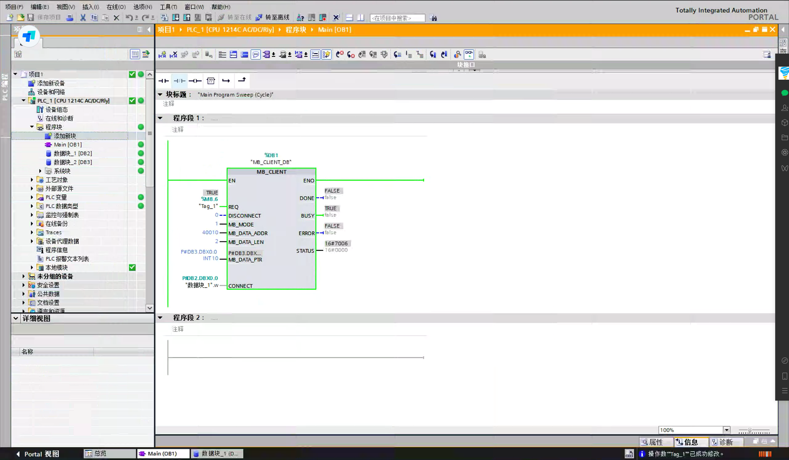Select 数据块_2 [DB3] in tree
Image resolution: width=789 pixels, height=460 pixels.
tap(73, 162)
